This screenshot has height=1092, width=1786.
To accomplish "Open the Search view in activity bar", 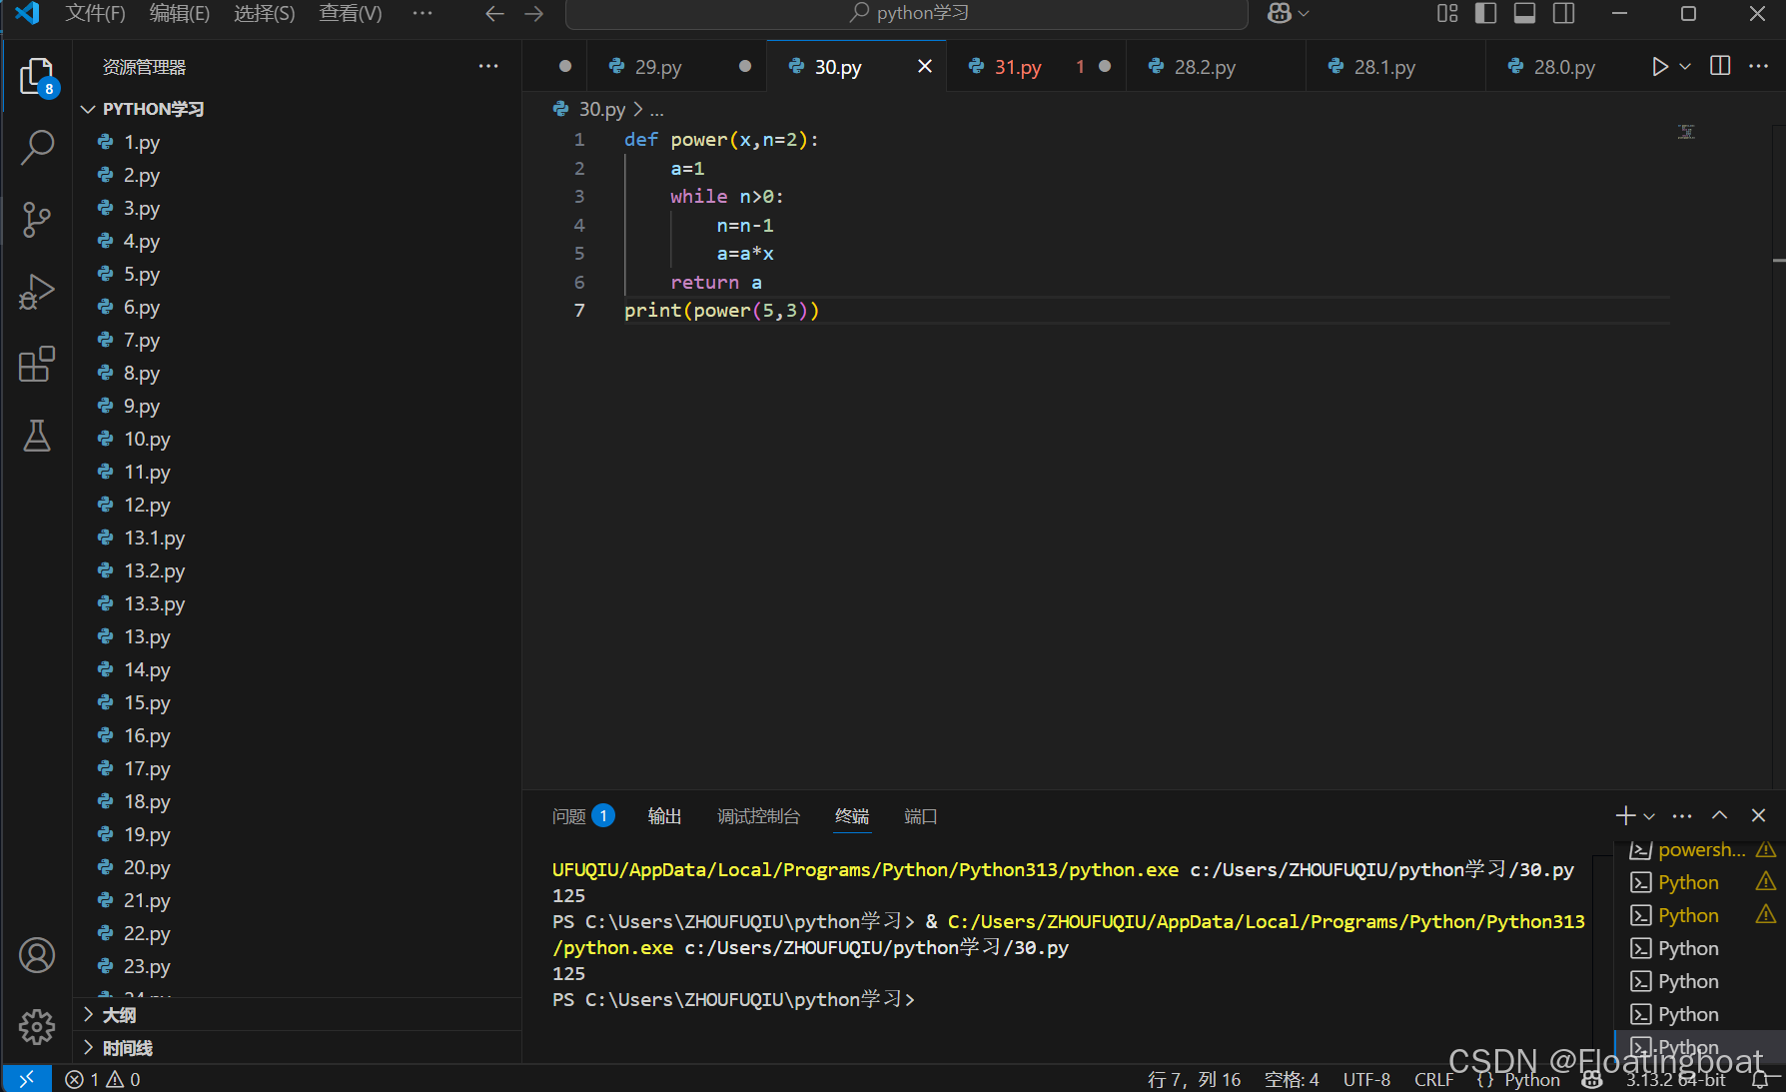I will pos(37,147).
